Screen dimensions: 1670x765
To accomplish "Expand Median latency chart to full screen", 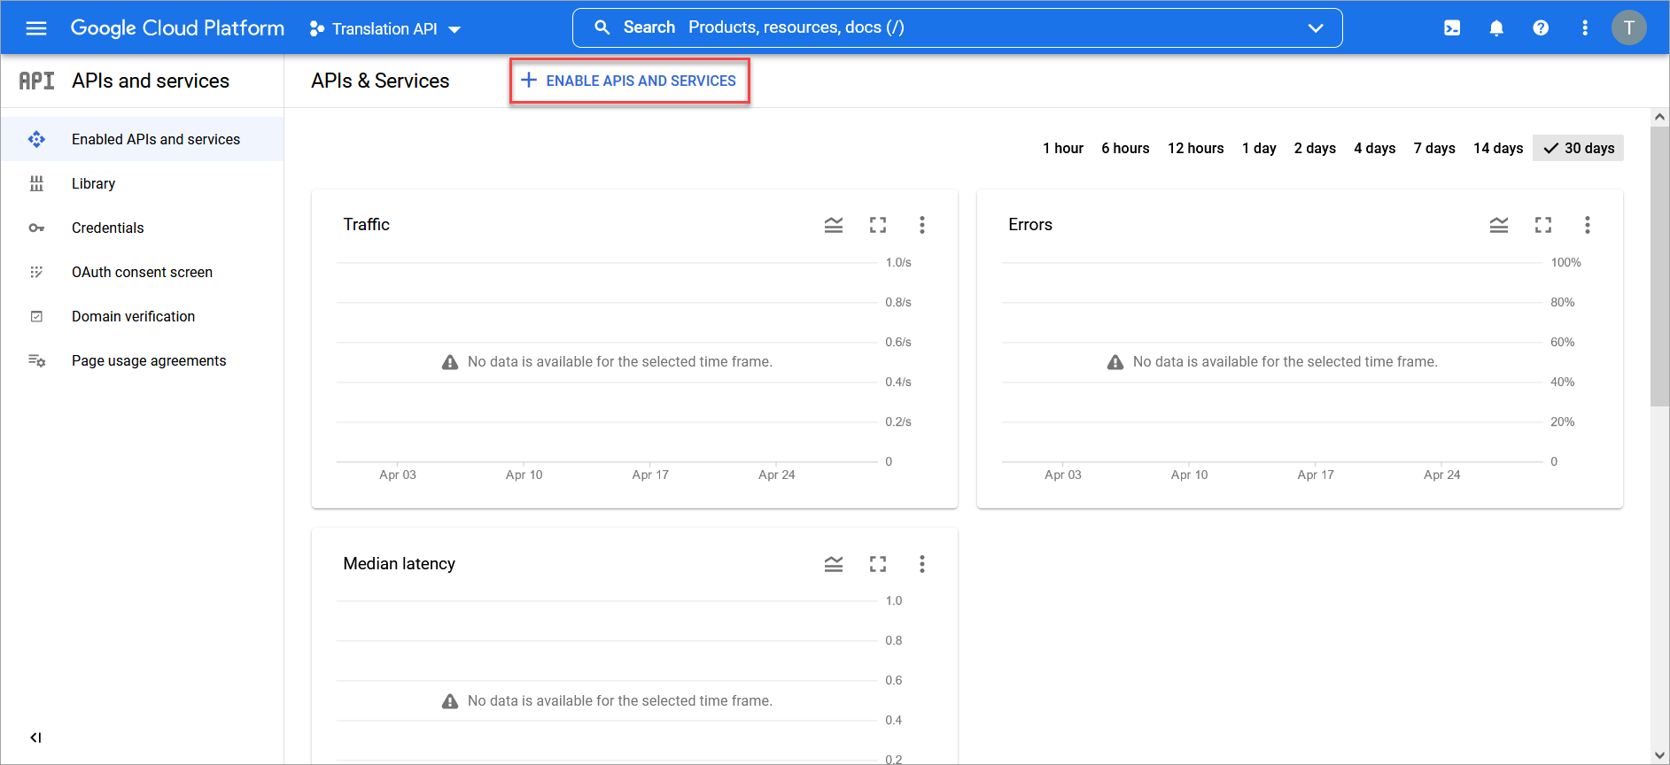I will pos(878,564).
